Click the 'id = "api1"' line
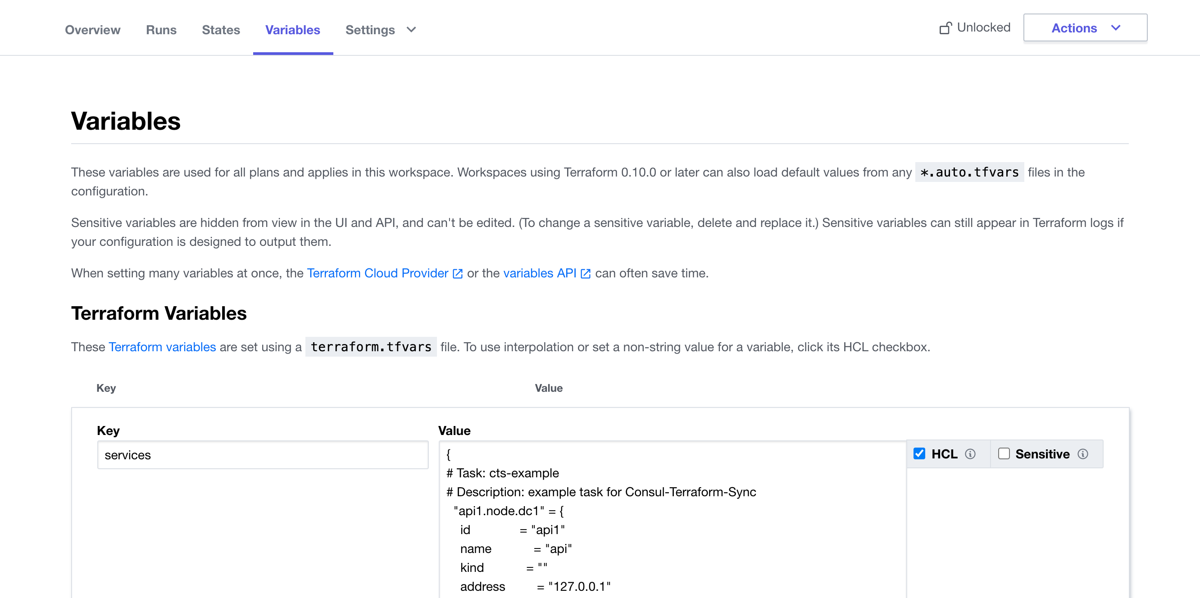 [x=513, y=530]
